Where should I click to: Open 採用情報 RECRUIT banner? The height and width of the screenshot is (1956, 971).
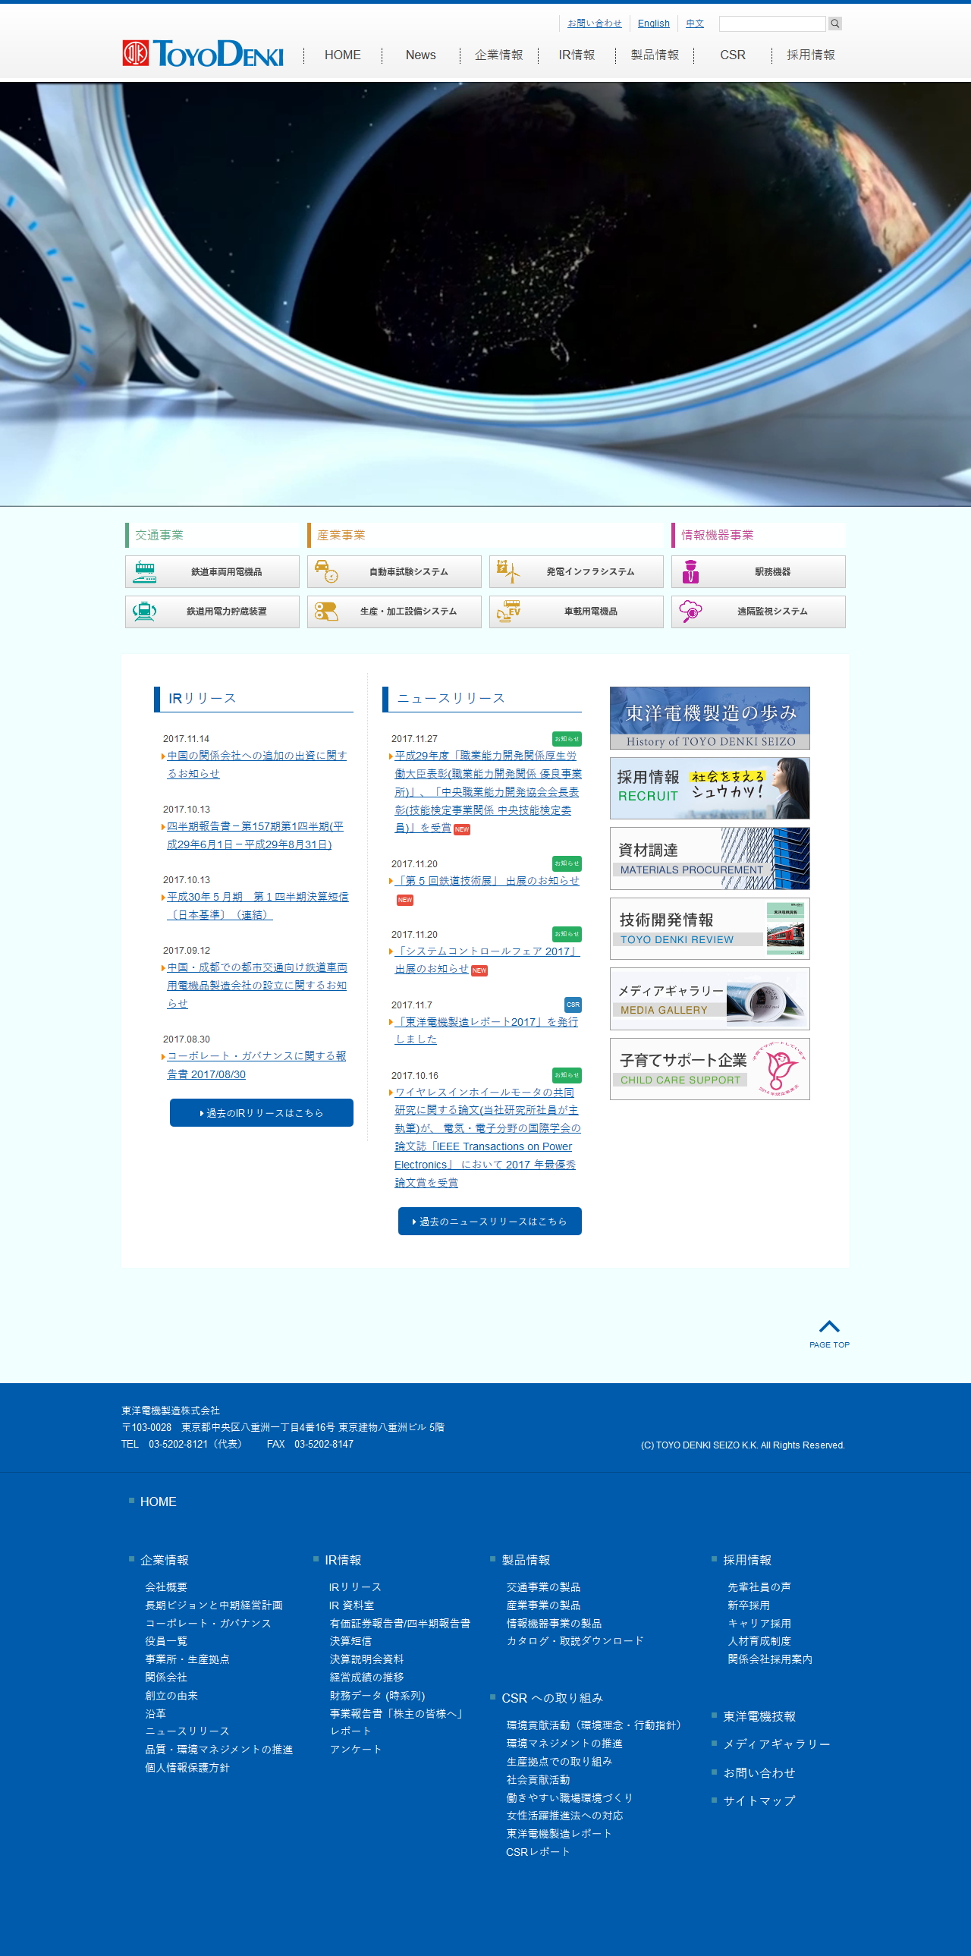coord(710,788)
